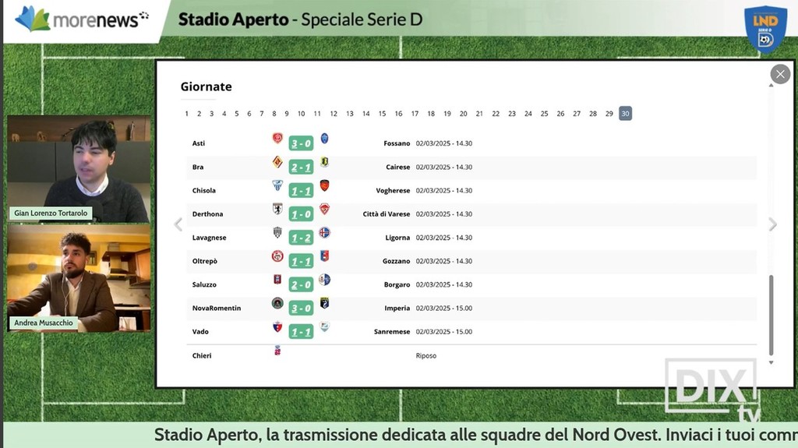
Task: Open the Lavagnese 1-2 Ligorna score
Action: 301,238
